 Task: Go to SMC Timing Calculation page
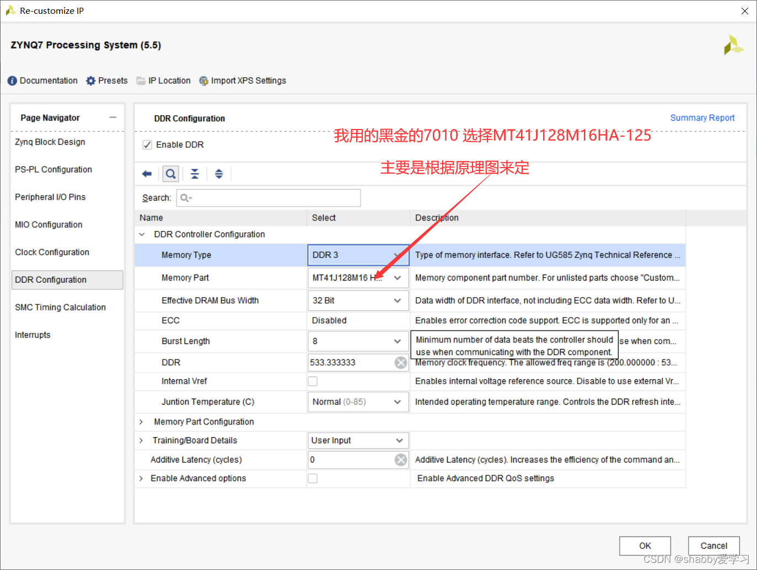tap(60, 307)
